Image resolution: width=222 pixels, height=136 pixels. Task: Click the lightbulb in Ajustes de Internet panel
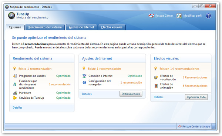click(84, 69)
